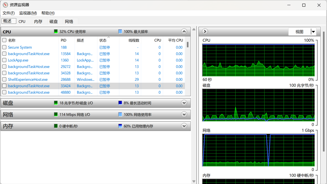This screenshot has height=184, width=327.
Task: Switch to the CPU tab
Action: coord(22,21)
